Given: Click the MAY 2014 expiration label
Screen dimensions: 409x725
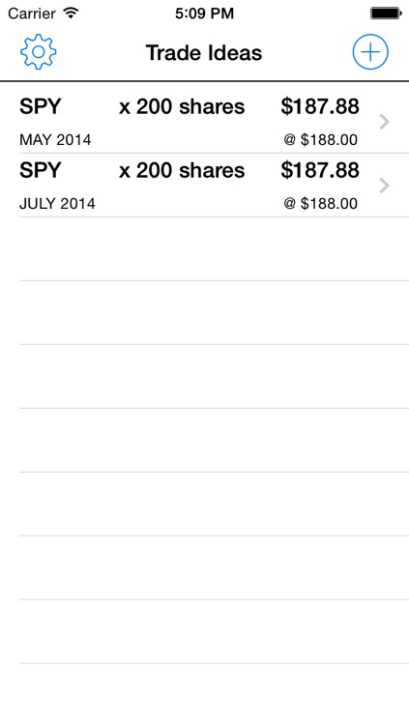Looking at the screenshot, I should (x=55, y=139).
